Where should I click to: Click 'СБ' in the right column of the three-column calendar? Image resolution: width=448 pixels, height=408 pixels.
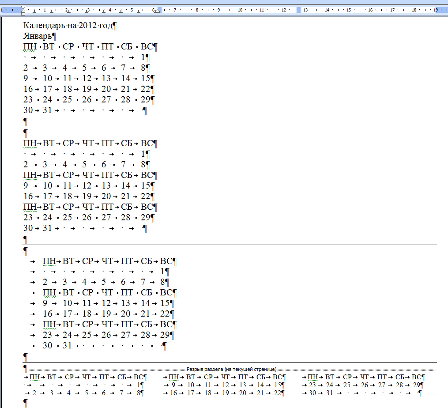click(400, 377)
